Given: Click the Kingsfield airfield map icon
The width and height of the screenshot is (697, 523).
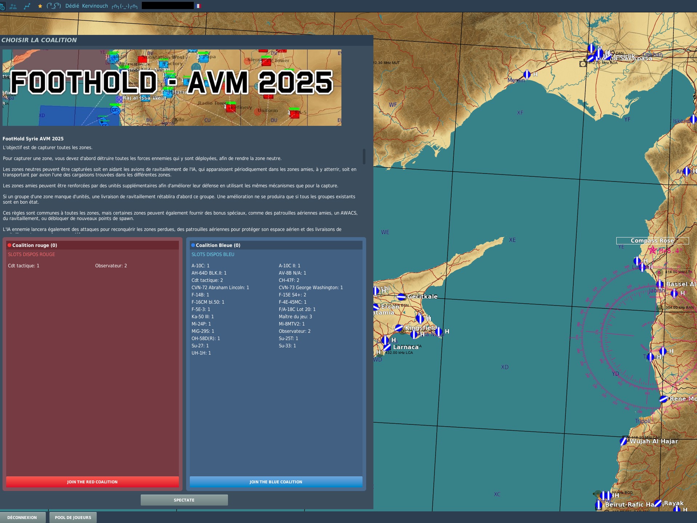Looking at the screenshot, I should point(398,328).
